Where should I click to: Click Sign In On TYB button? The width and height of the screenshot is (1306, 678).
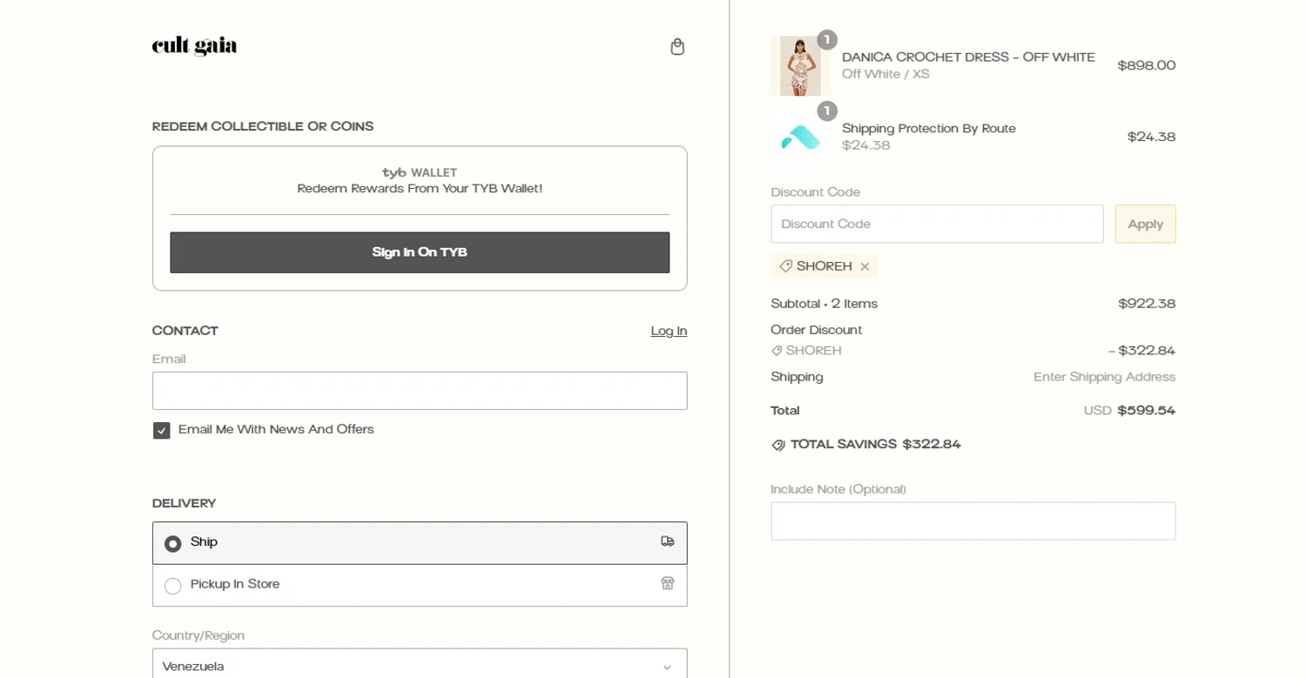pyautogui.click(x=420, y=252)
